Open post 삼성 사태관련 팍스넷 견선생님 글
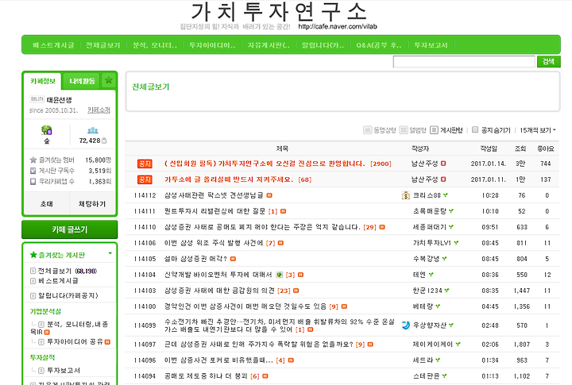This screenshot has width=572, height=385. pos(214,195)
